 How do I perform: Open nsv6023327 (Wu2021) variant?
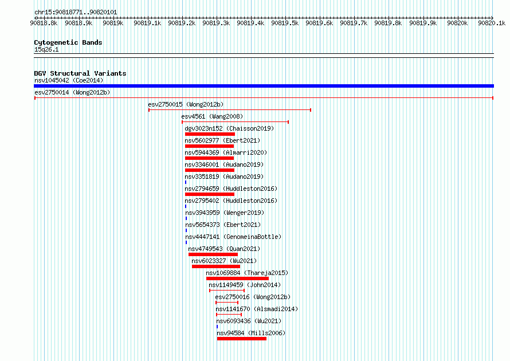[224, 261]
